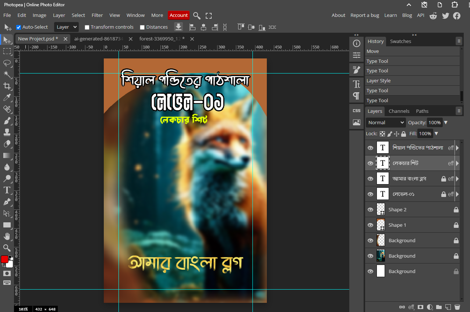Select the Brush tool
This screenshot has width=470, height=312.
pos(7,121)
